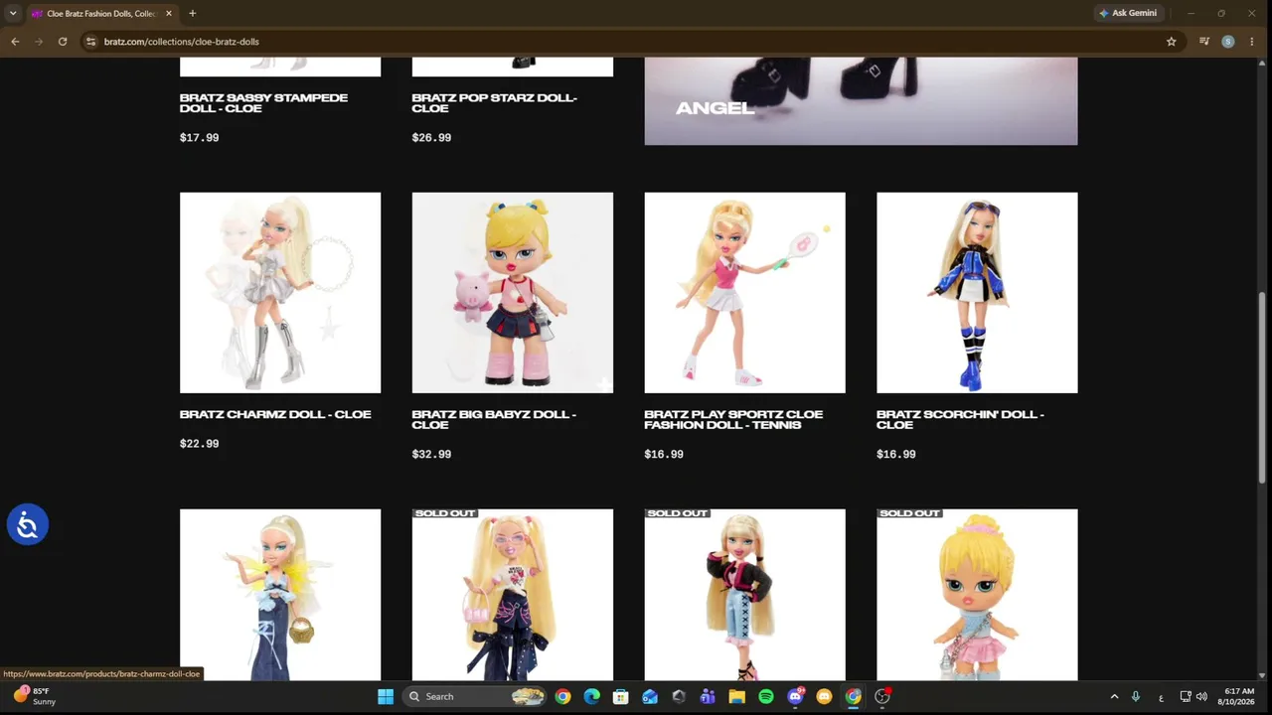1272x715 pixels.
Task: Click the sold-out pigtails Cloe doll thumbnail
Action: pyautogui.click(x=513, y=595)
